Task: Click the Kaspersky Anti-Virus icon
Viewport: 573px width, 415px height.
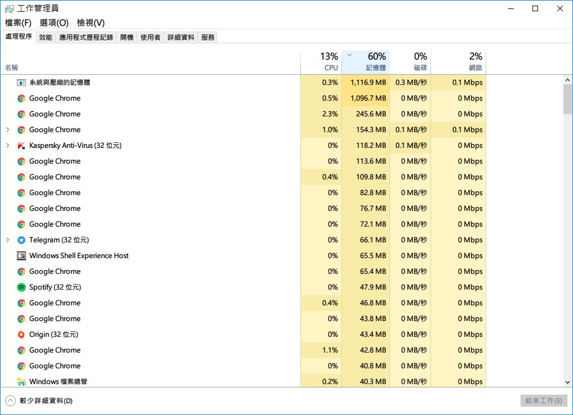Action: click(21, 146)
